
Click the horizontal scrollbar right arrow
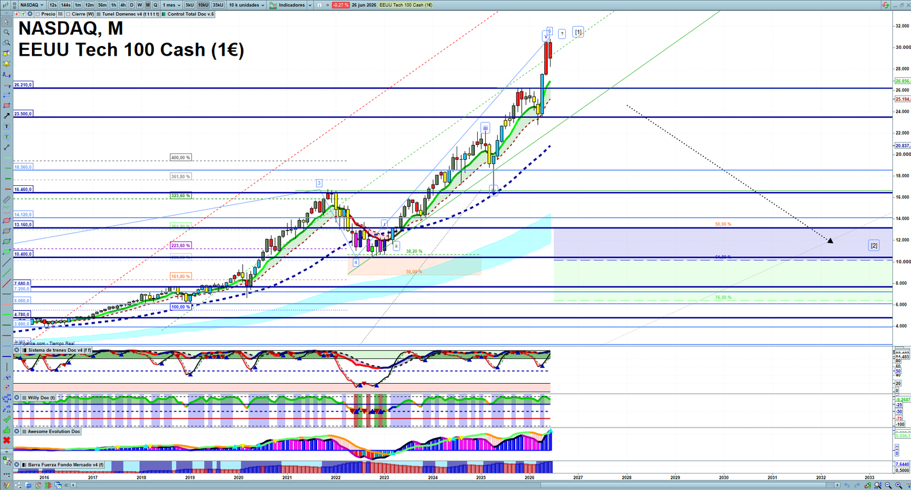click(x=837, y=485)
